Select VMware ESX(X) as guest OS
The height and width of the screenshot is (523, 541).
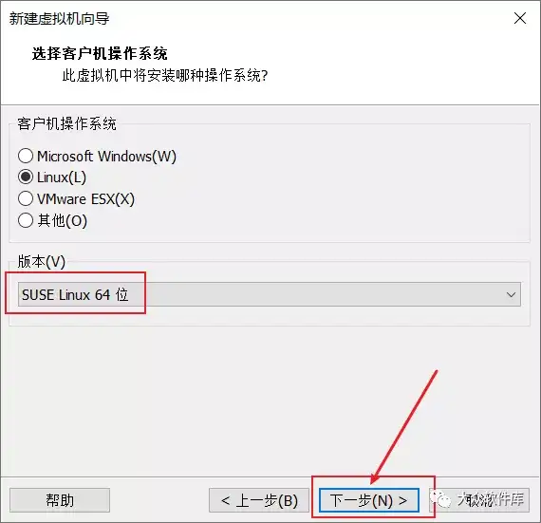pyautogui.click(x=26, y=198)
